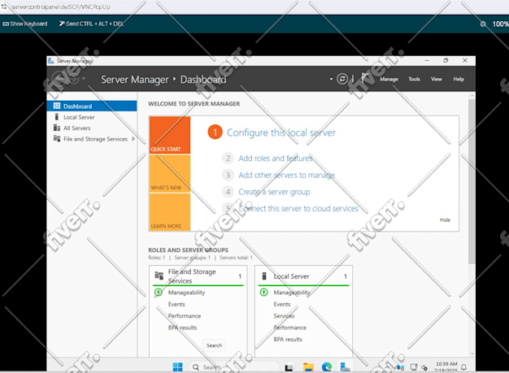This screenshot has width=509, height=373.
Task: Click the browser site info icon in address bar
Action: click(4, 7)
